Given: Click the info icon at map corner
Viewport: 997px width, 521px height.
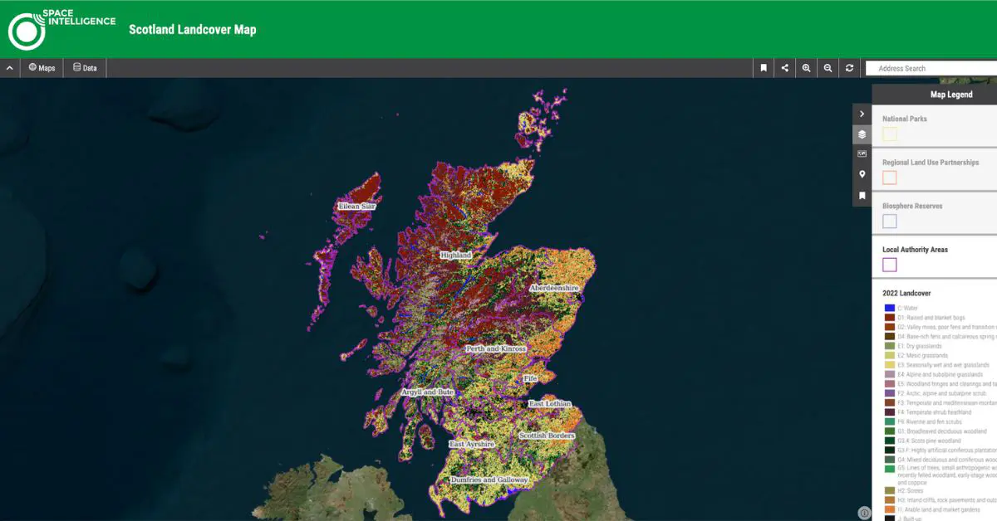Looking at the screenshot, I should pyautogui.click(x=864, y=514).
